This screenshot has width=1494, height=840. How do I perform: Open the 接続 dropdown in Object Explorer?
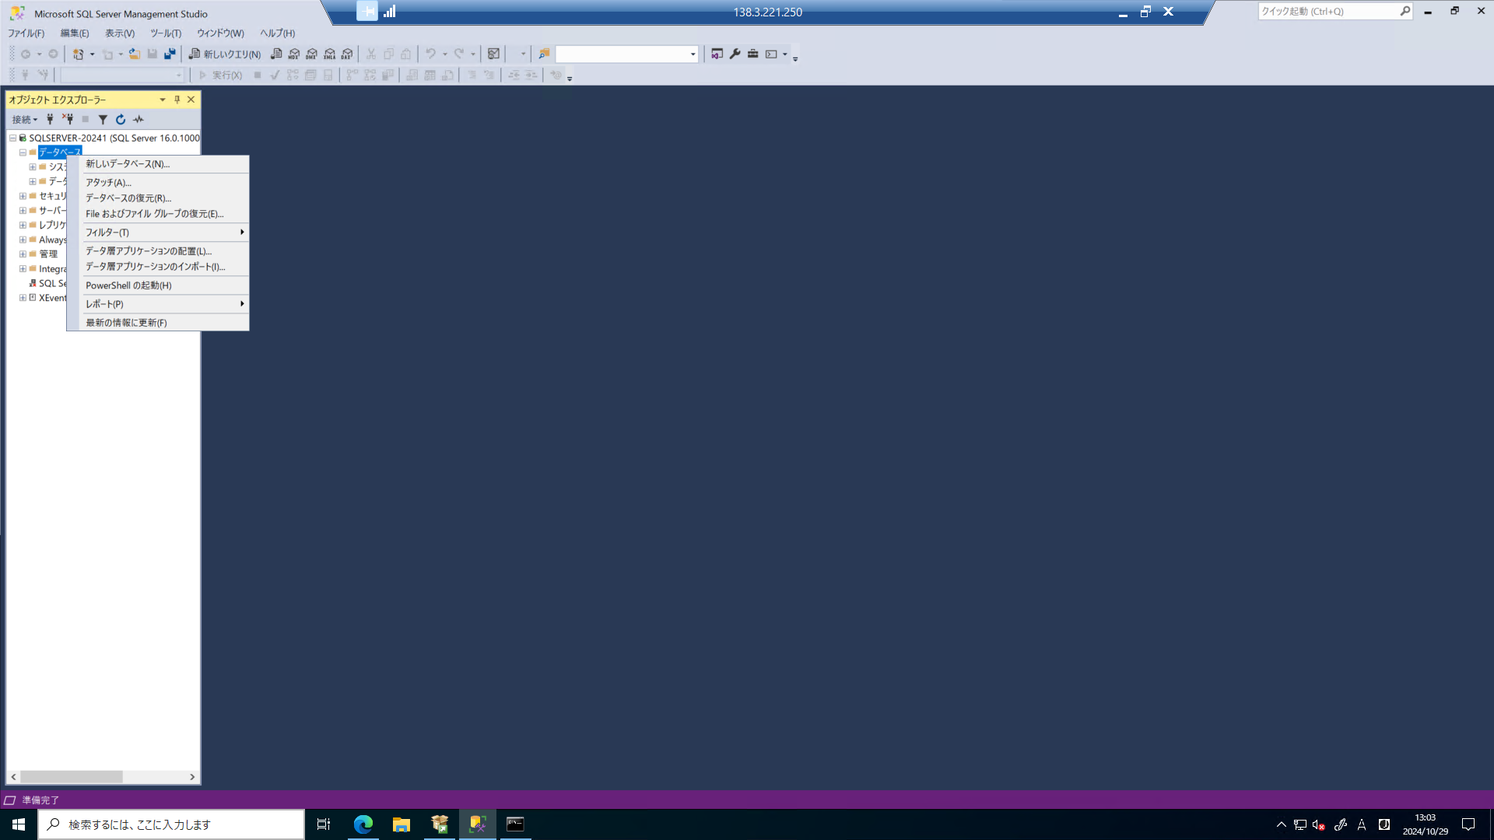tap(25, 119)
